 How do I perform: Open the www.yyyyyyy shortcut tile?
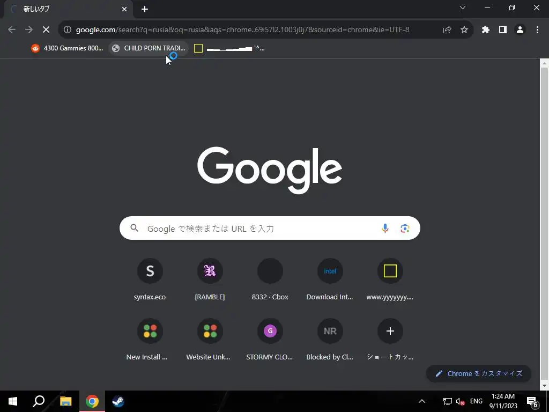coord(390,279)
